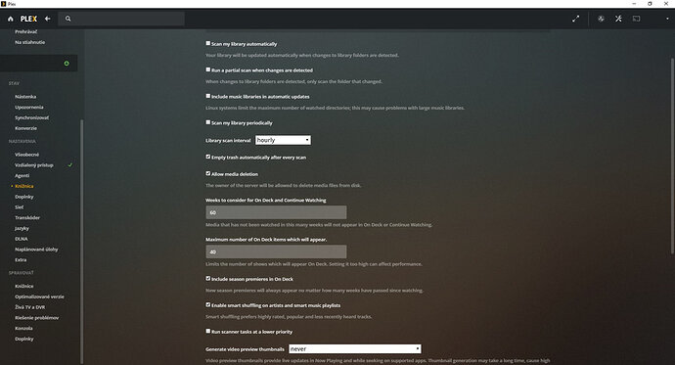This screenshot has height=365, width=675.
Task: Open Prehrávač in the sidebar
Action: 25,32
